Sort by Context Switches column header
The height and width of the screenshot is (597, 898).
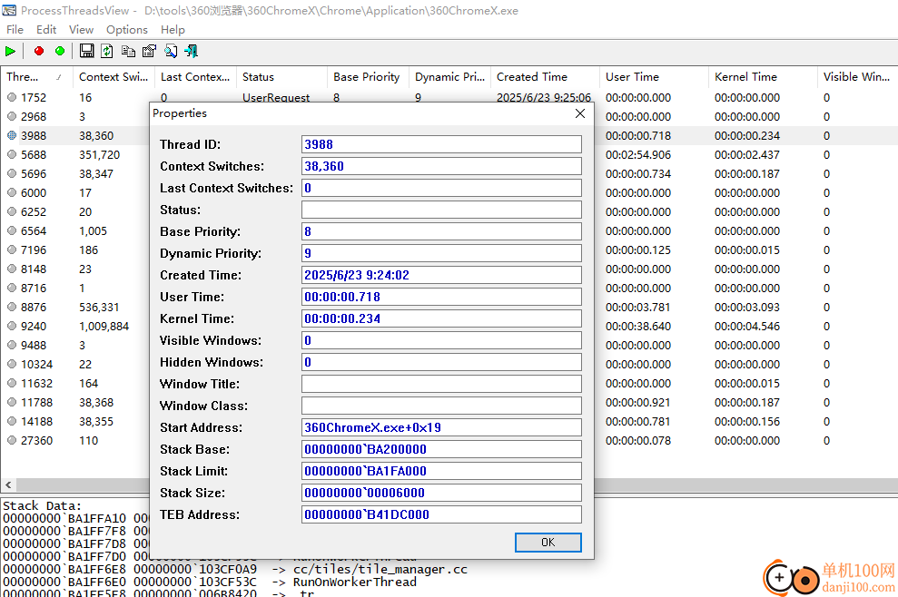click(x=113, y=77)
